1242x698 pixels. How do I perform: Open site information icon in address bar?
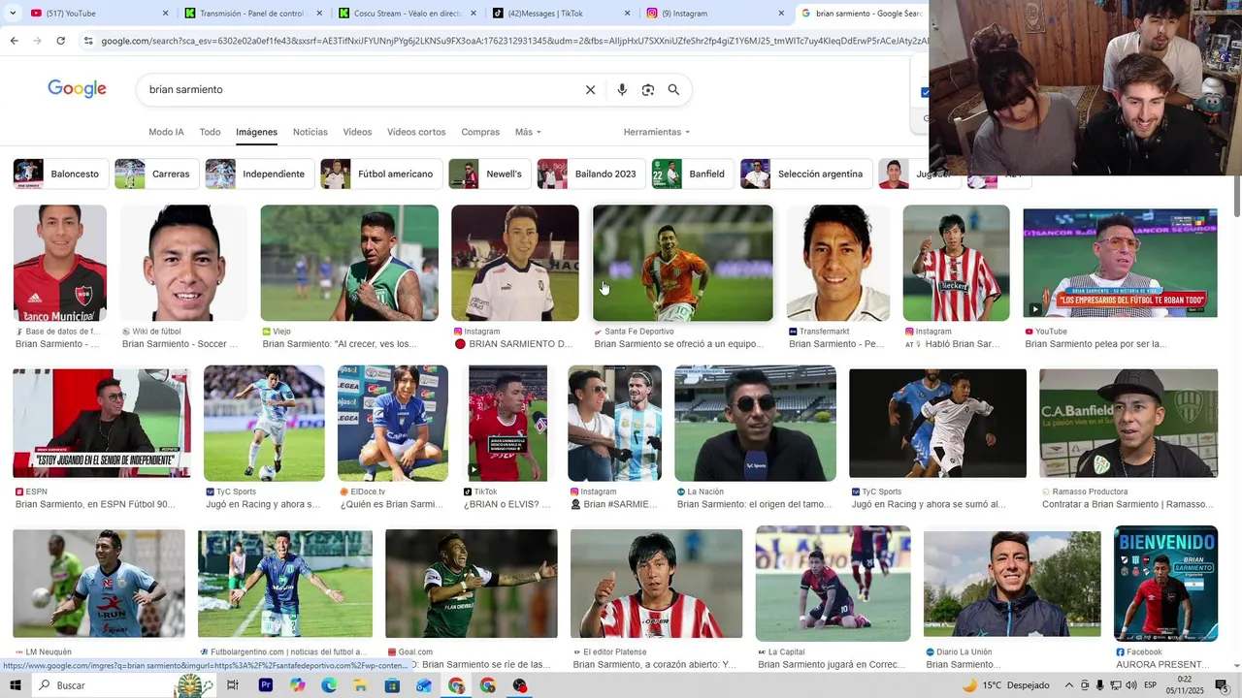[88, 41]
